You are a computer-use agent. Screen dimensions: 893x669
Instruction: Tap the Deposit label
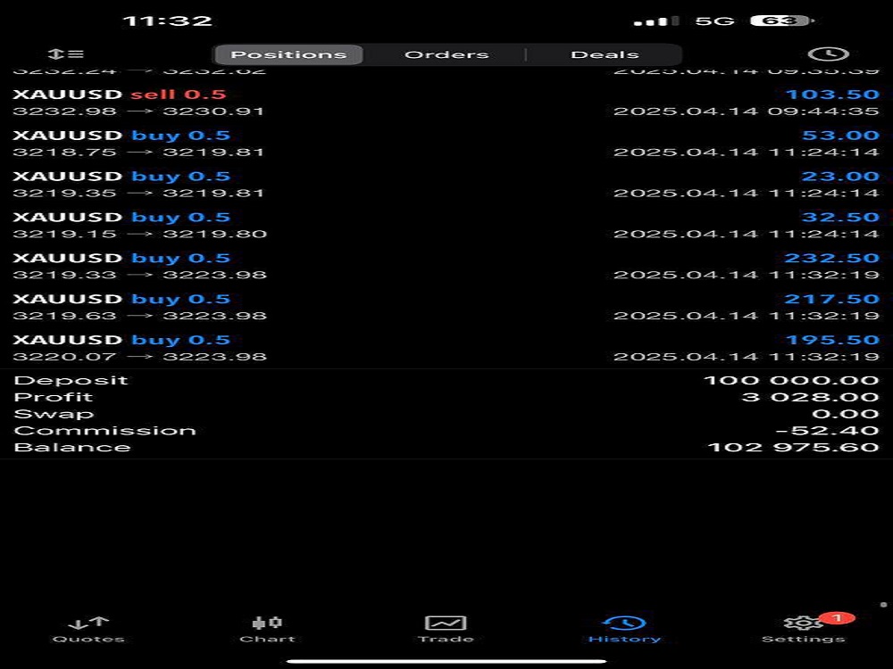point(71,381)
